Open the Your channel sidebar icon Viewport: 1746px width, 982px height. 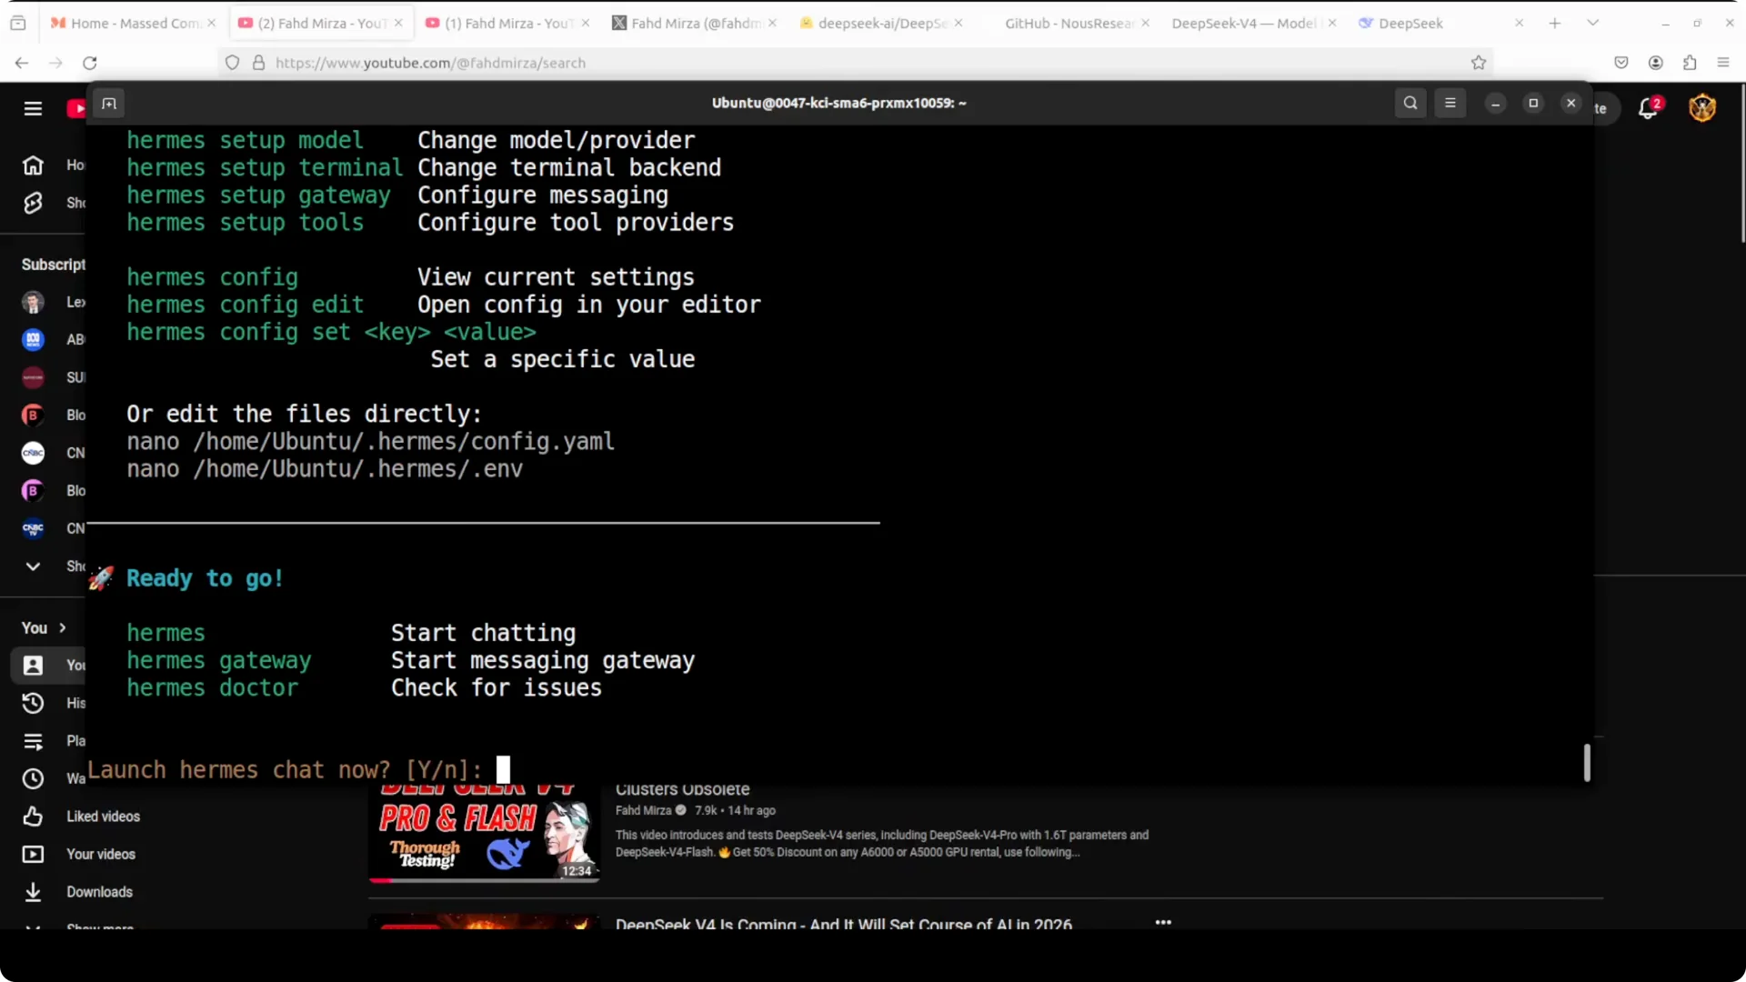pos(33,666)
